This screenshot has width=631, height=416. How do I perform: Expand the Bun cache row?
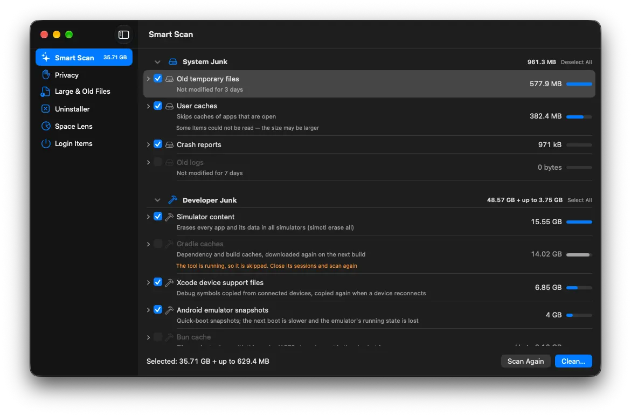pos(148,337)
